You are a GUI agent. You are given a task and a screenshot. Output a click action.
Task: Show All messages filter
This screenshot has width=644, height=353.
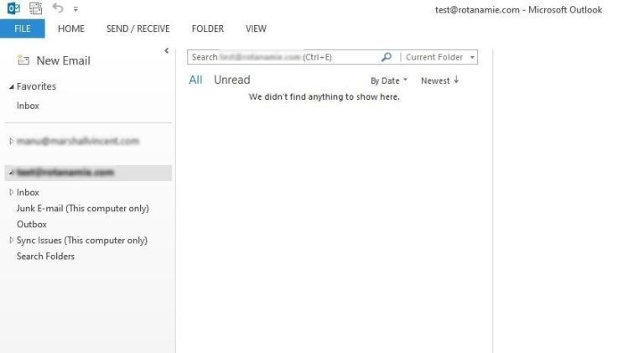(x=195, y=80)
